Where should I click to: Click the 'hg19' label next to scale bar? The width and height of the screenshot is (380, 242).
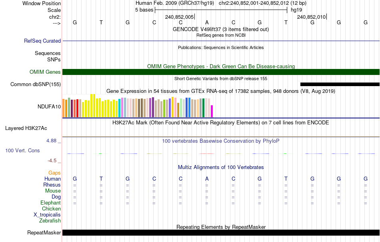coord(296,10)
